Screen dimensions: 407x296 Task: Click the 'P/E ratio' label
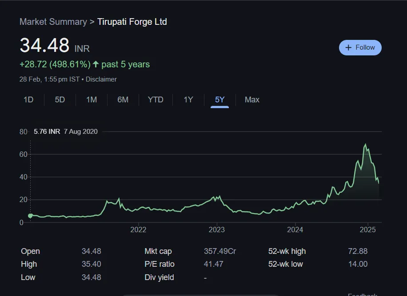(160, 264)
